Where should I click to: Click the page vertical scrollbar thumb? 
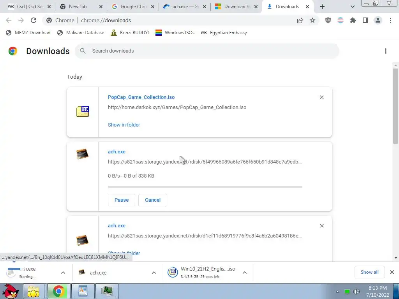pyautogui.click(x=395, y=106)
